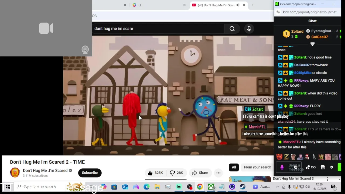This screenshot has width=345, height=194.
Task: Click the Avat... app in taskbar
Action: pyautogui.click(x=261, y=187)
